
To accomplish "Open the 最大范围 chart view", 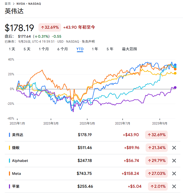I will coord(129,49).
